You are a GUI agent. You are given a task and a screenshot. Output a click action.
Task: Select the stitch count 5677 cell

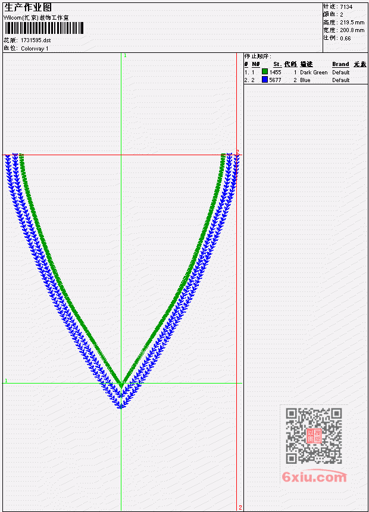click(275, 80)
